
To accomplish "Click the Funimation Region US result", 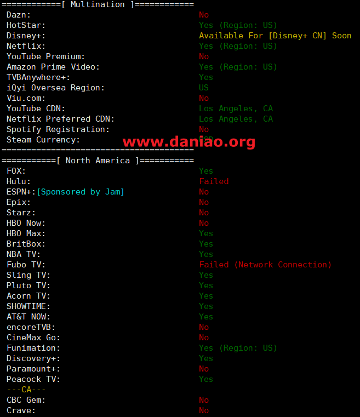I will point(238,348).
